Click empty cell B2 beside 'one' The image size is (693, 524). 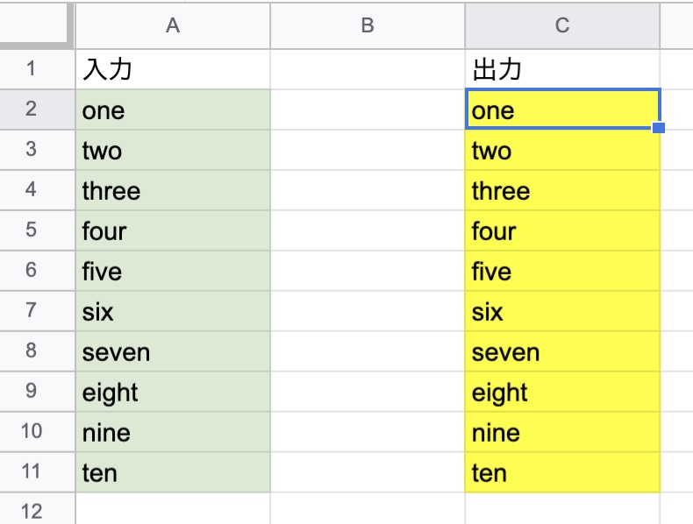tap(368, 110)
